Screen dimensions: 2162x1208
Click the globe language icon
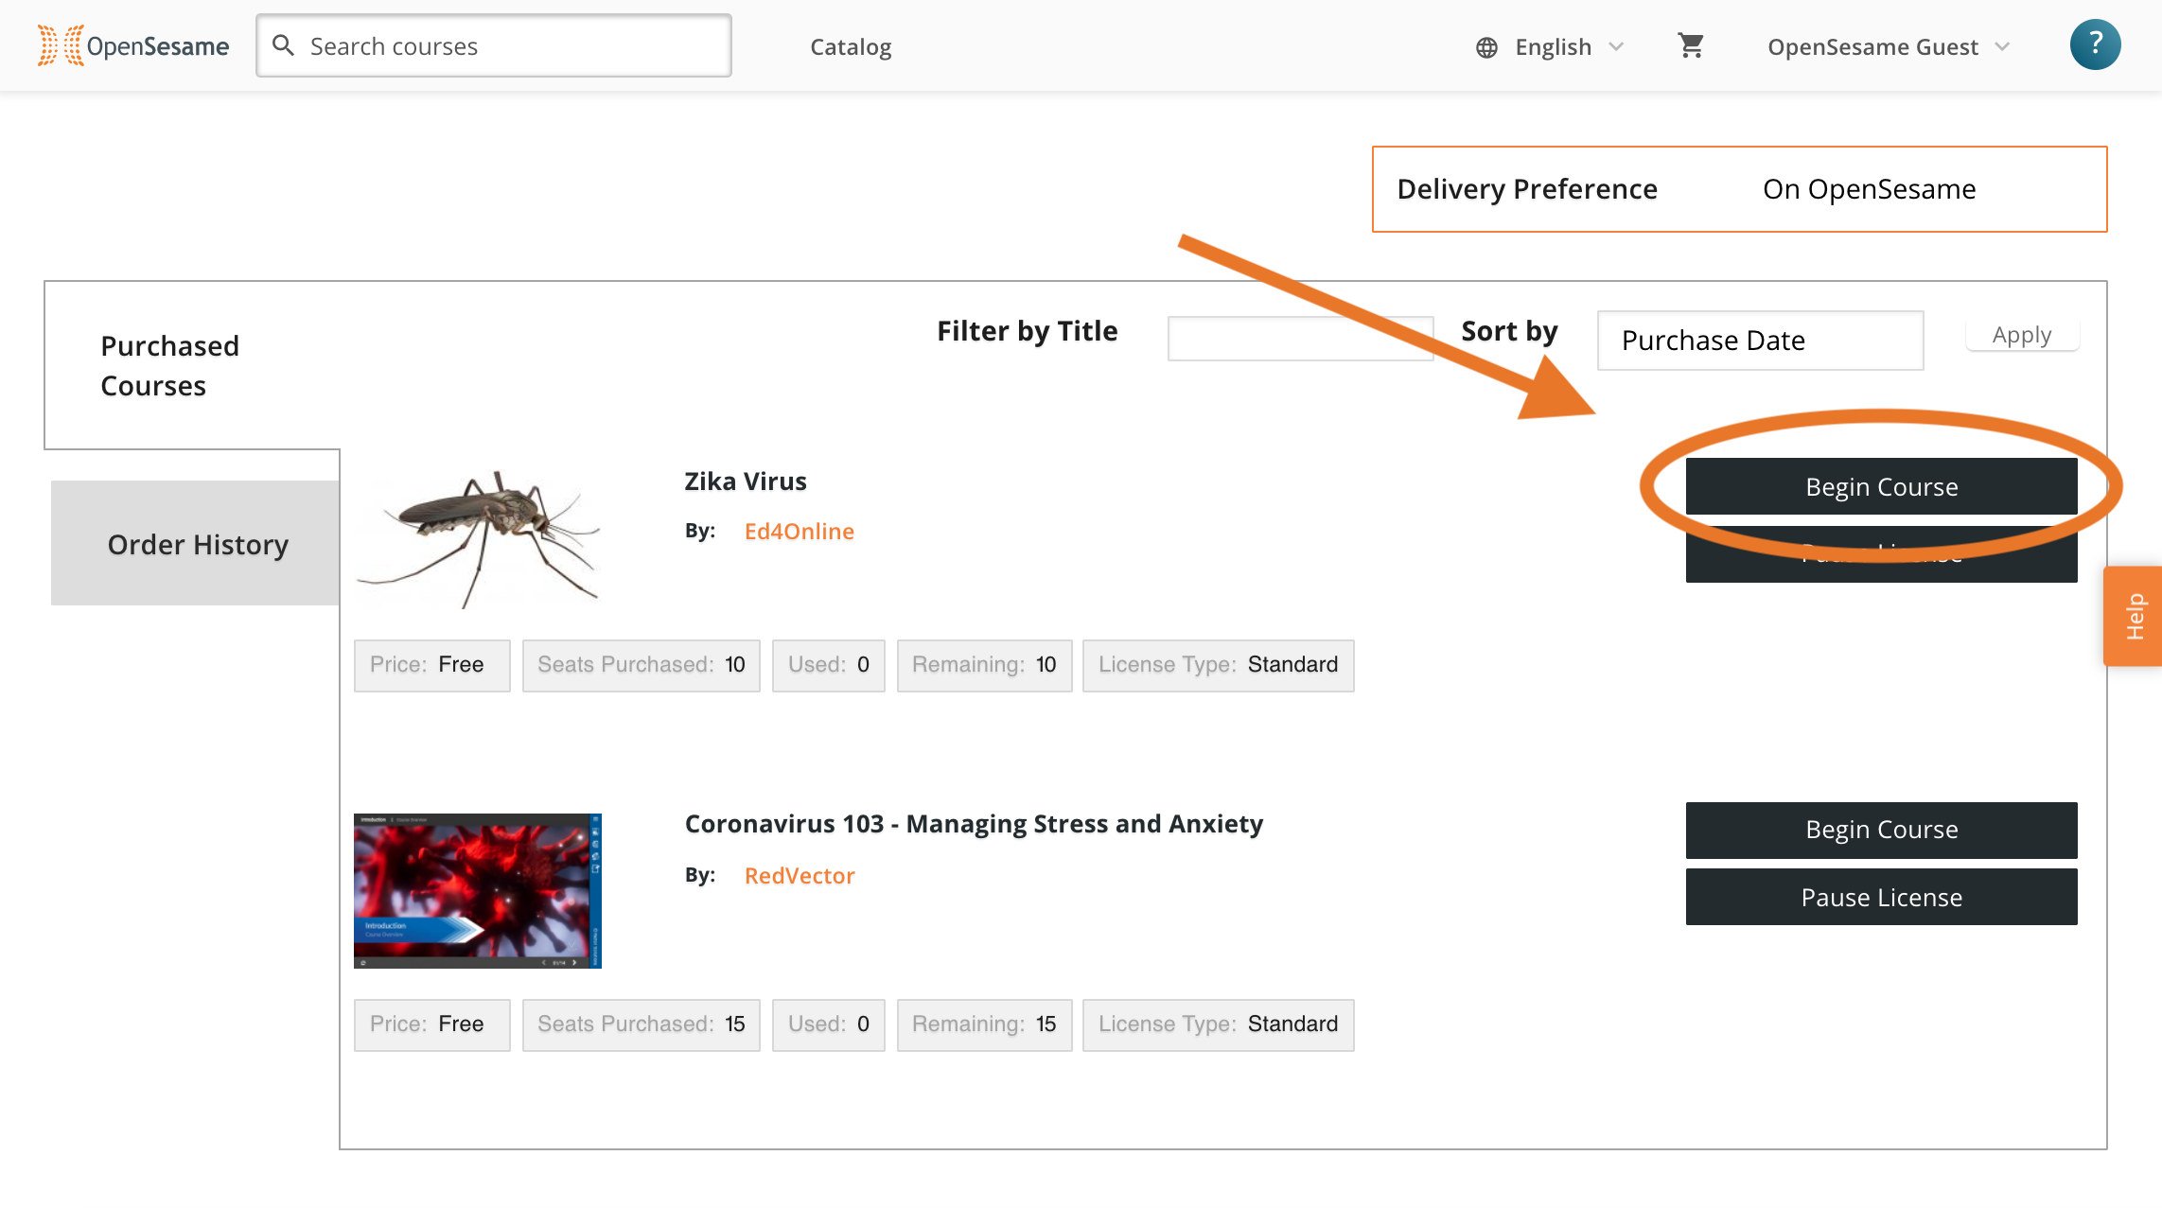tap(1486, 47)
